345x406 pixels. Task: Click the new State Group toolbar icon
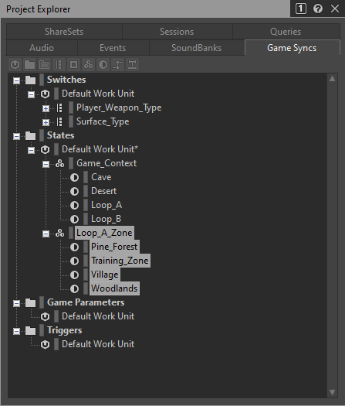(89, 64)
